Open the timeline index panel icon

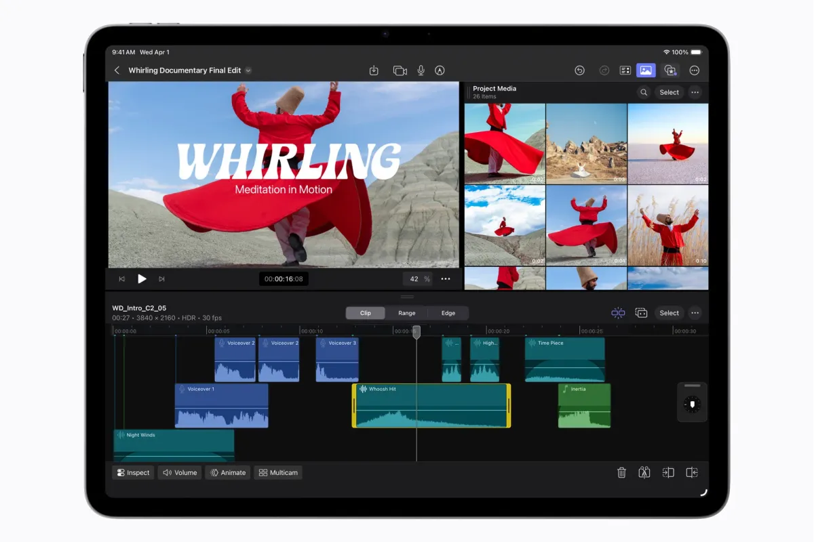coord(625,70)
